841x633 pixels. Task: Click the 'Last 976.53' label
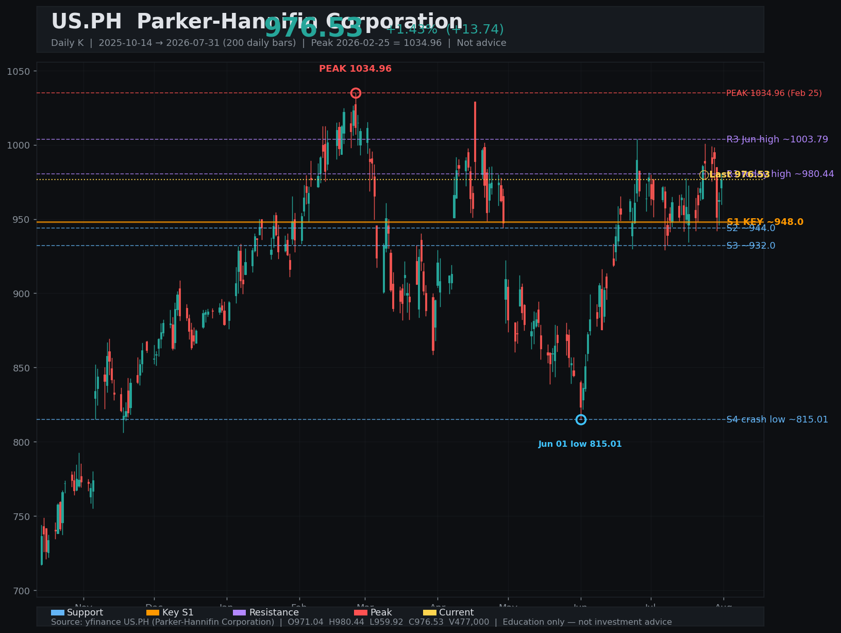(739, 175)
